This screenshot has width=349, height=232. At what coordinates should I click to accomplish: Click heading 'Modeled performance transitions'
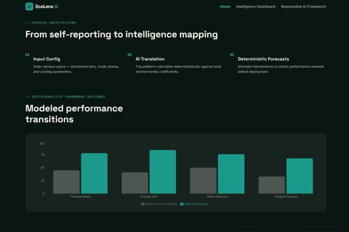click(x=74, y=114)
